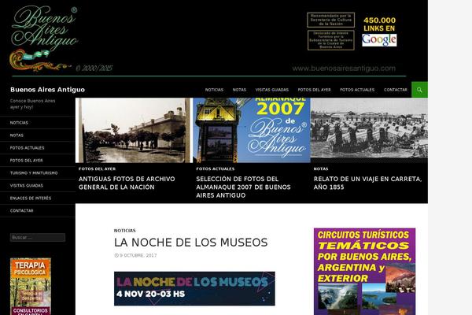Viewport: 472px width, 315px height.
Task: Open sidebar Visitas Guiadas link
Action: (x=27, y=186)
